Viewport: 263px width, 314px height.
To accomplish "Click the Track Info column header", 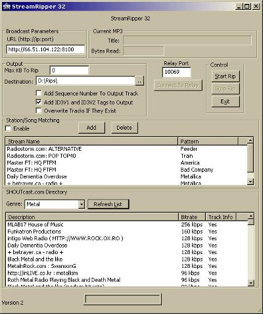I will (221, 217).
